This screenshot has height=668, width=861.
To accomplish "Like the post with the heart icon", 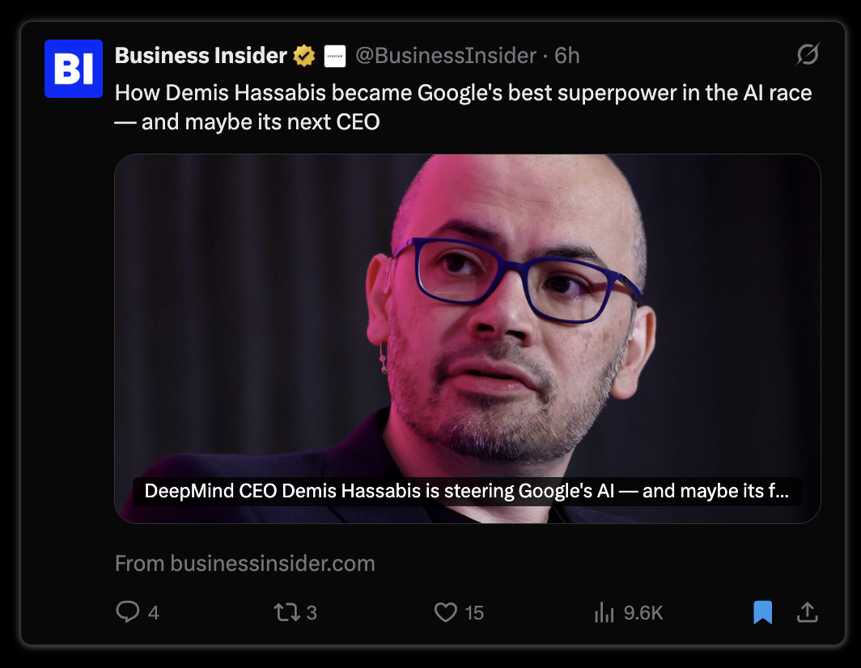I will pos(445,612).
